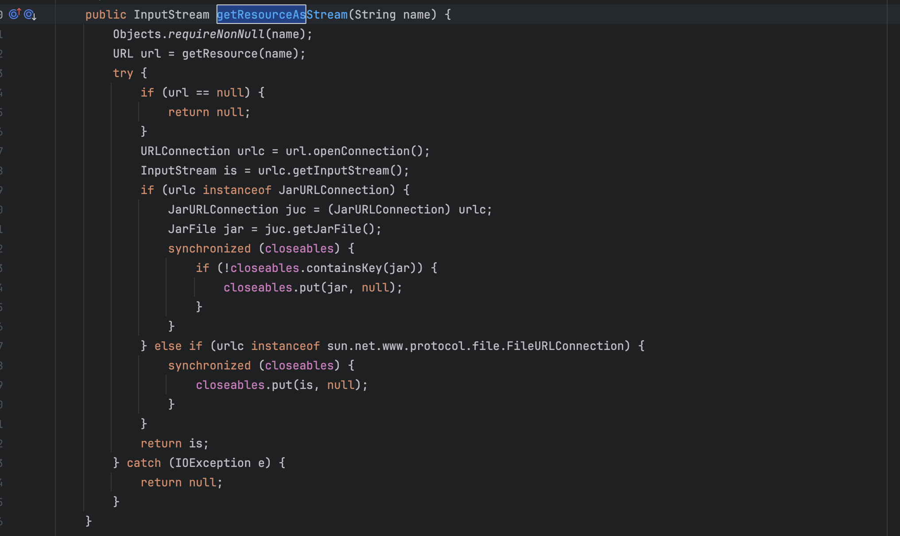The height and width of the screenshot is (536, 900).
Task: Click the public keyword of the method
Action: pyautogui.click(x=106, y=15)
